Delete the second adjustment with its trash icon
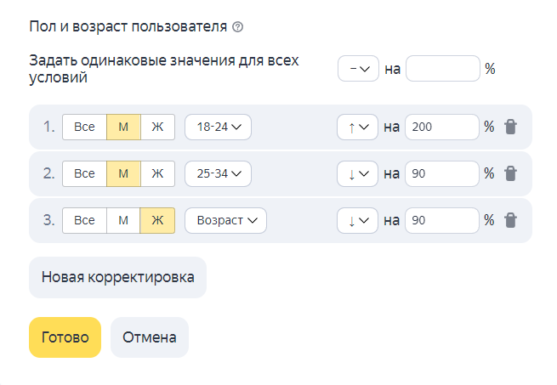557x385 pixels. 510,173
